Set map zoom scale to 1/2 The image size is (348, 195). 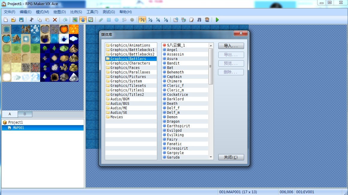coord(150,20)
